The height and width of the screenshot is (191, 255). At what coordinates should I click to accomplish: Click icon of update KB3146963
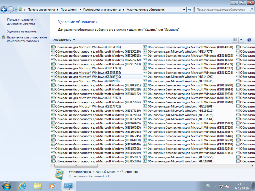point(145,55)
